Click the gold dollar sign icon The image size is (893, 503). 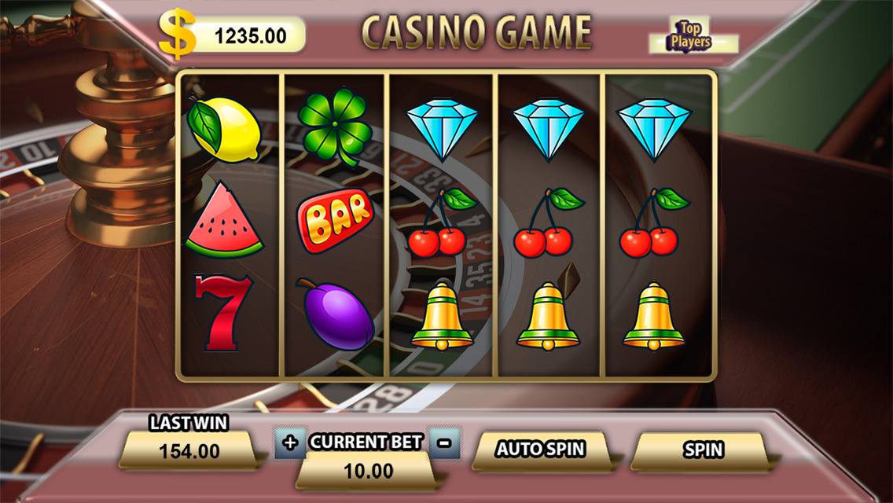[178, 34]
